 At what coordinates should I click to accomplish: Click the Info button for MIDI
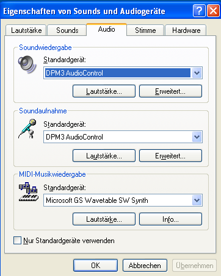click(170, 219)
